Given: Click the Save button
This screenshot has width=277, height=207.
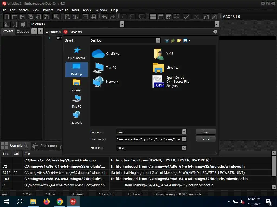Looking at the screenshot, I should pos(206,132).
